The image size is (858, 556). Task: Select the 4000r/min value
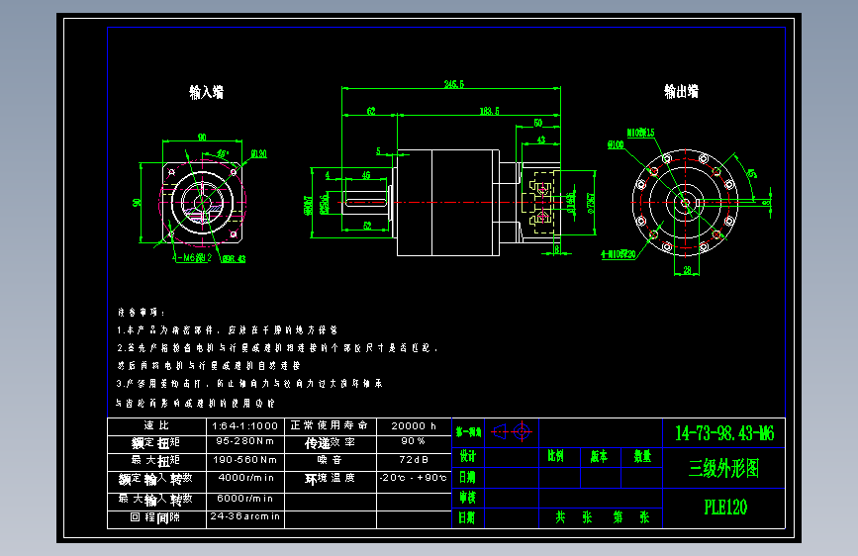[245, 478]
